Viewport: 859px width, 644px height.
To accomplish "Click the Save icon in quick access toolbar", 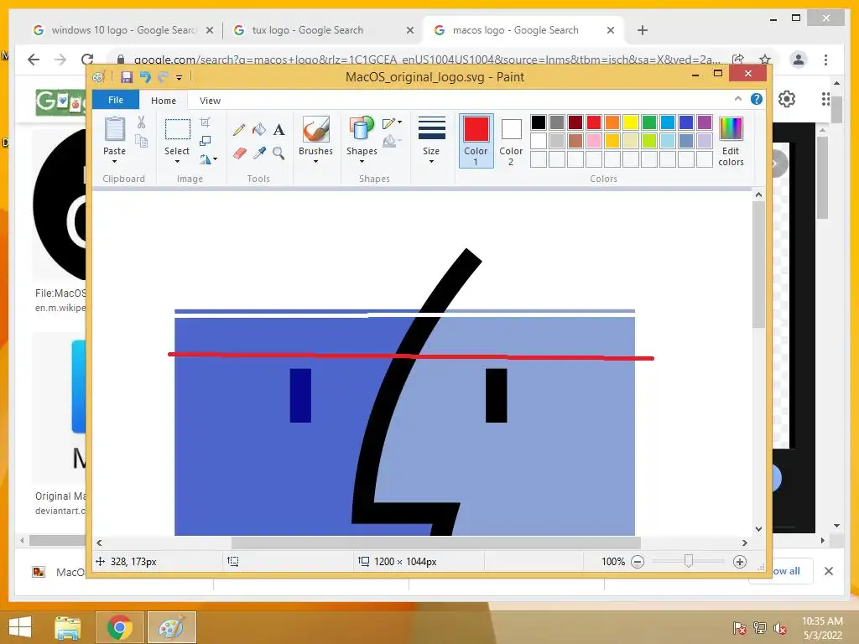I will pos(127,77).
